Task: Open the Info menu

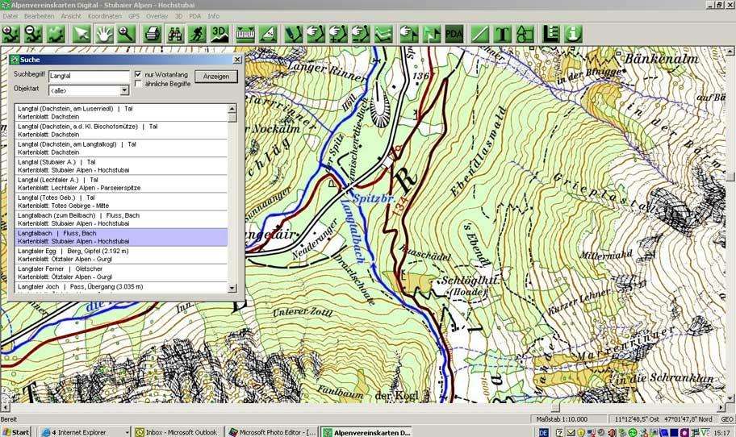Action: 214,16
